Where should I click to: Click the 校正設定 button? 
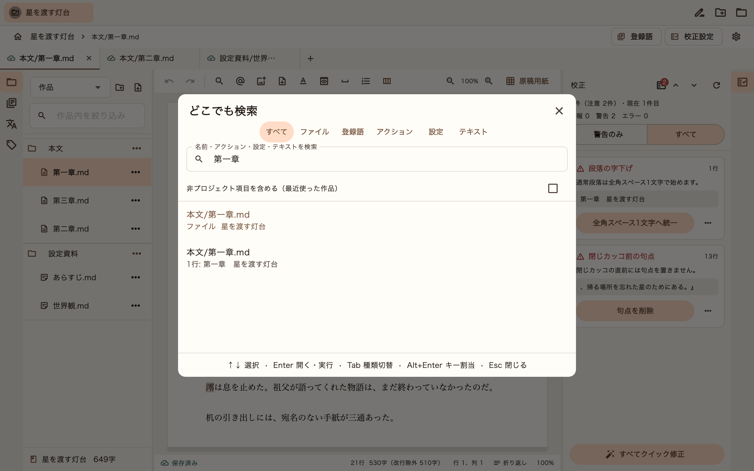(693, 37)
